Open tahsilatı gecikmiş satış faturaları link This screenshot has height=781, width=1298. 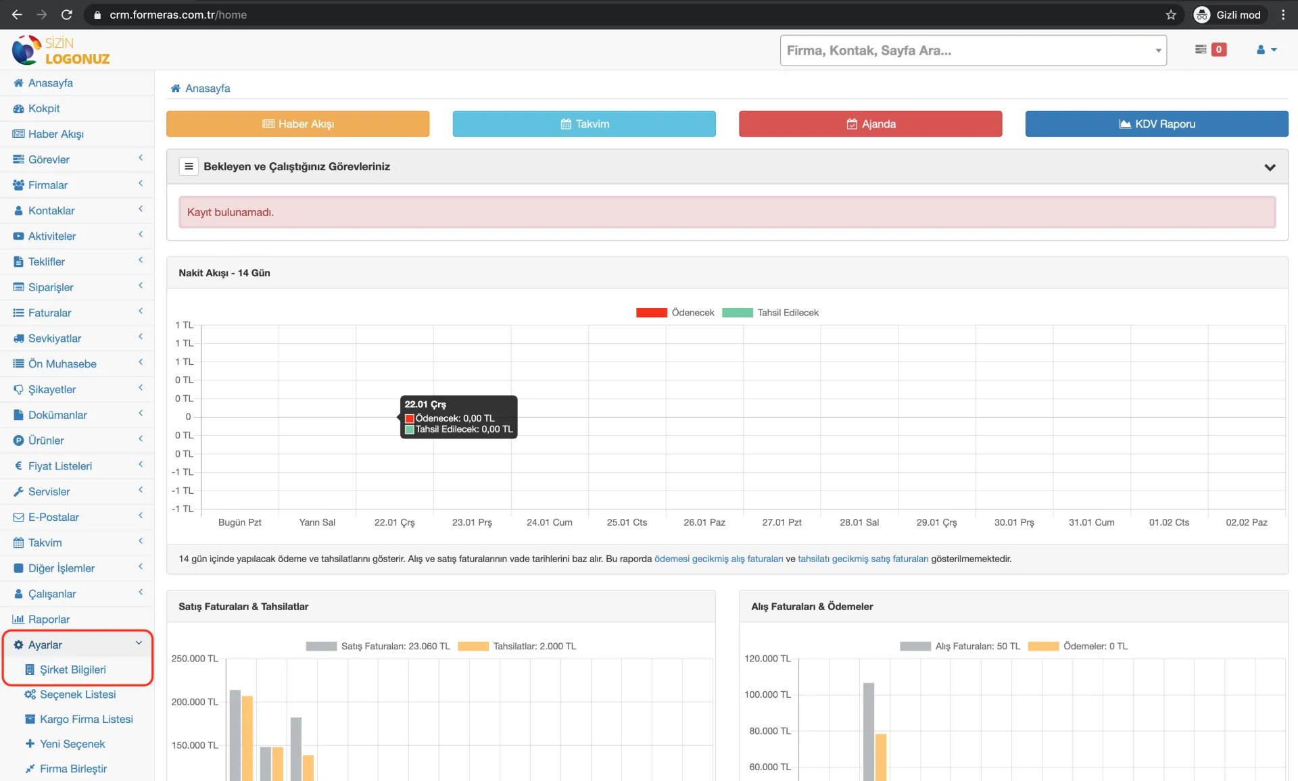tap(863, 559)
